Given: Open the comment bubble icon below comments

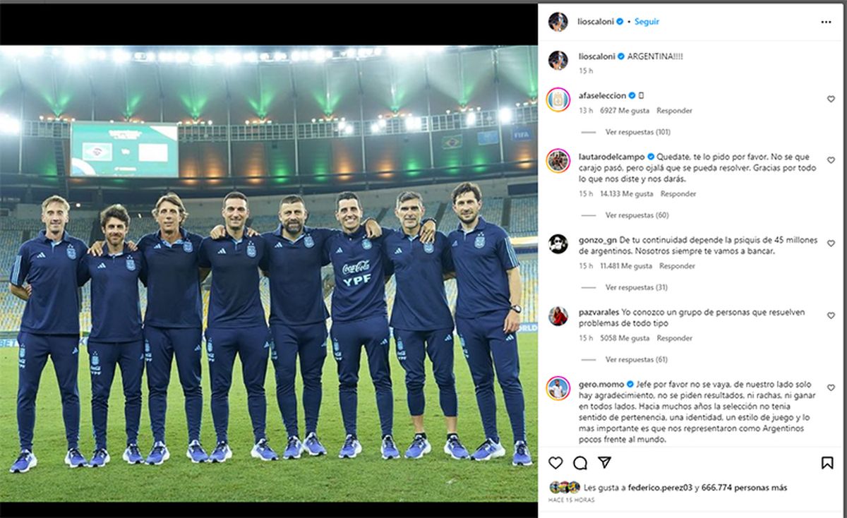Looking at the screenshot, I should [580, 463].
